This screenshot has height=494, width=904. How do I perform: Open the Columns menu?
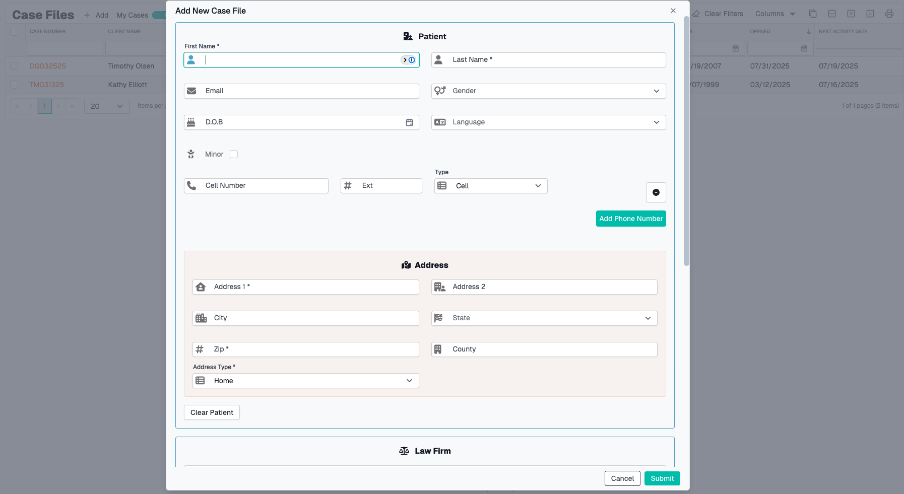[x=774, y=14]
